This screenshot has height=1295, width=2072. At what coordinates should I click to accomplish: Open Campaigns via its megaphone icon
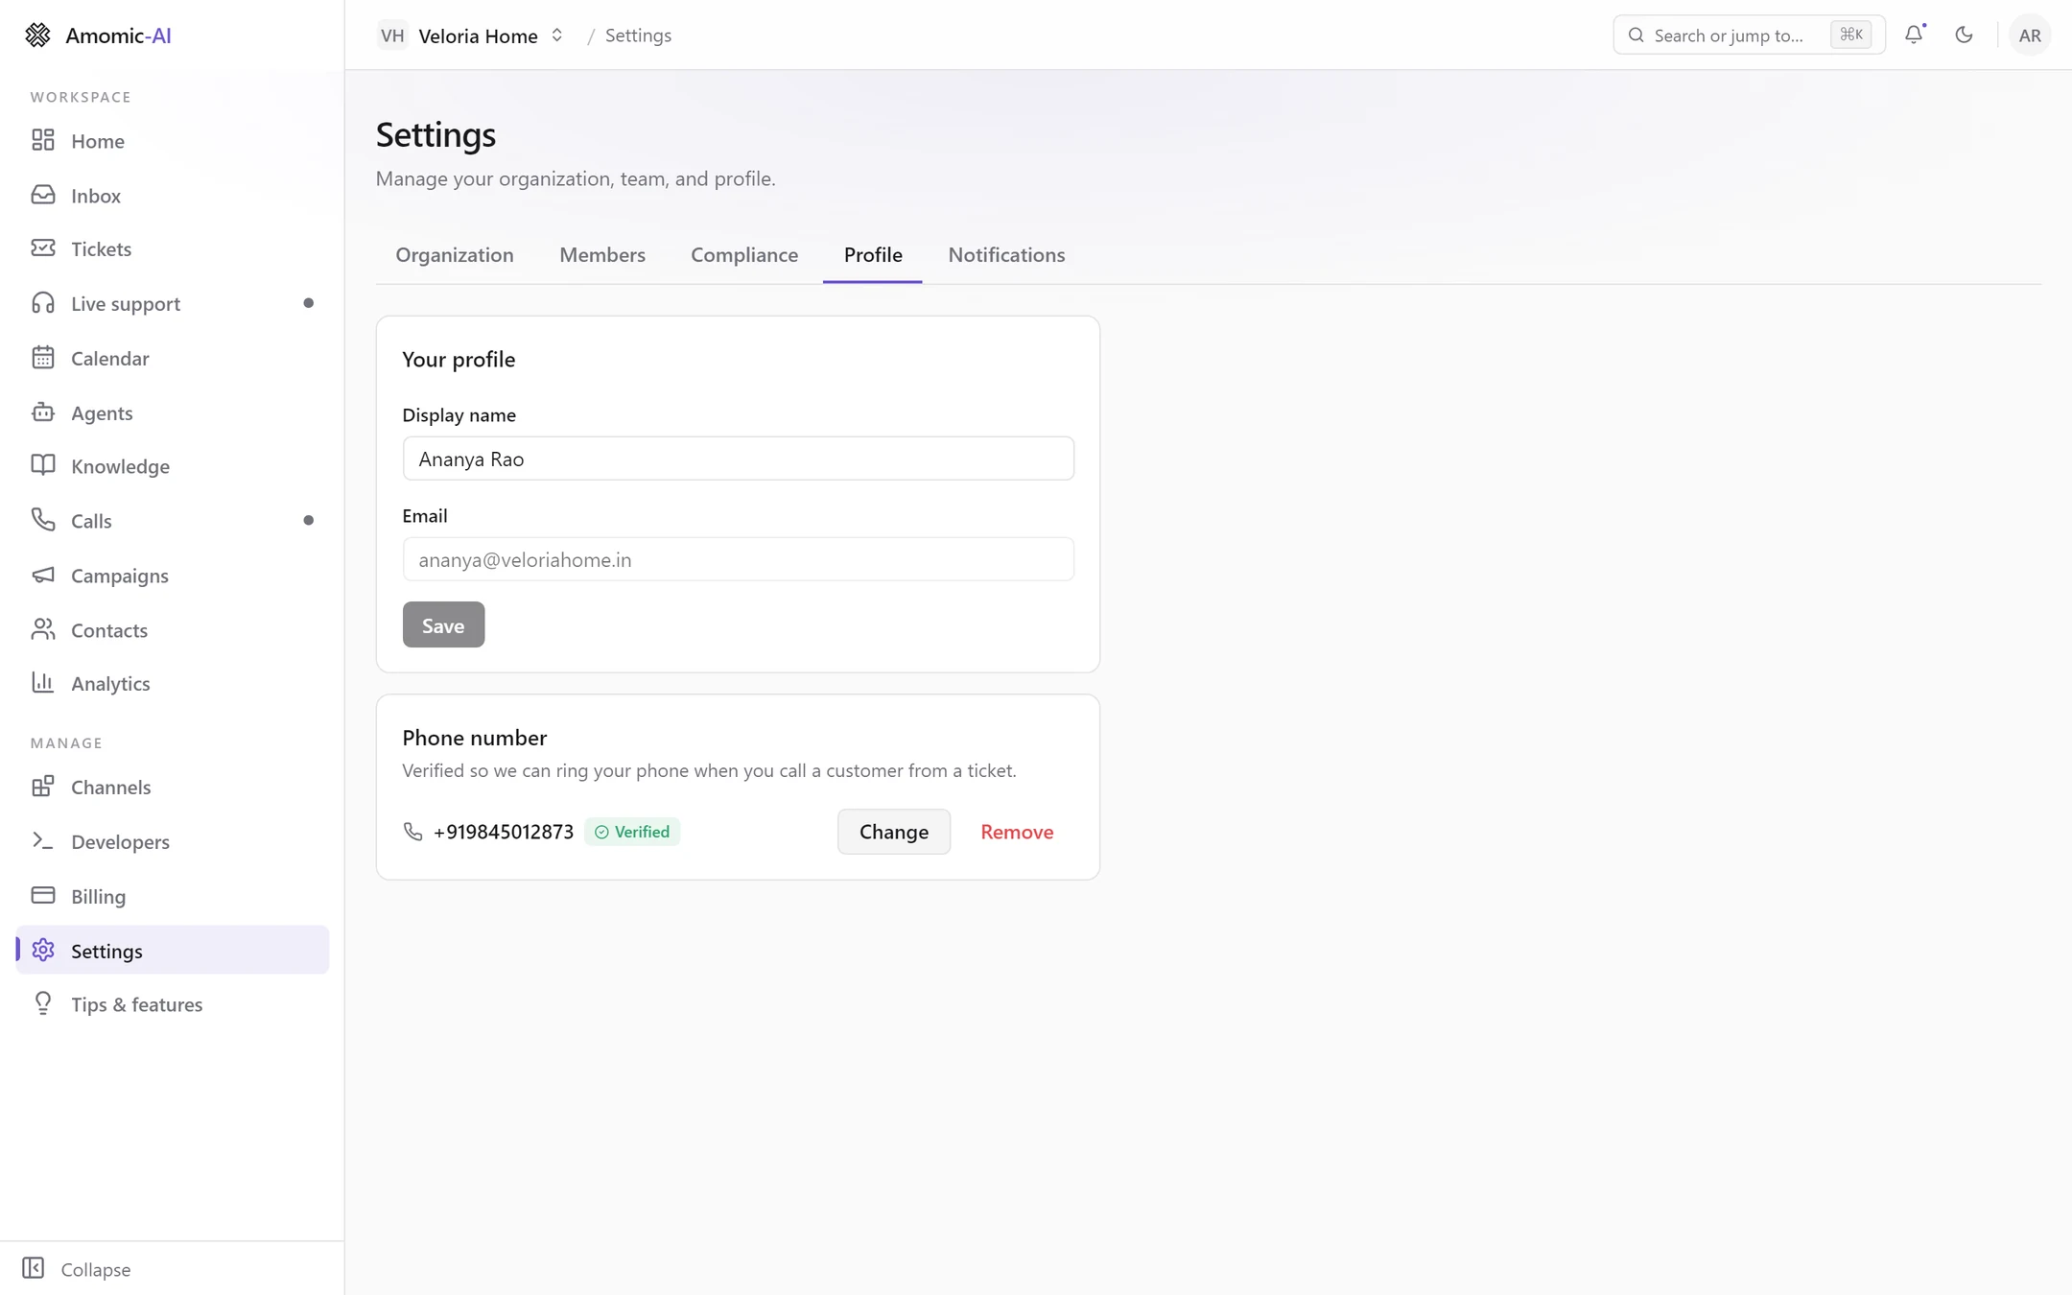(43, 575)
